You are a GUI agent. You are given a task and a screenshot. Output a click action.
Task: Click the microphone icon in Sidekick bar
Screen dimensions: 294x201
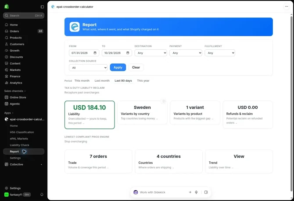click(196, 192)
